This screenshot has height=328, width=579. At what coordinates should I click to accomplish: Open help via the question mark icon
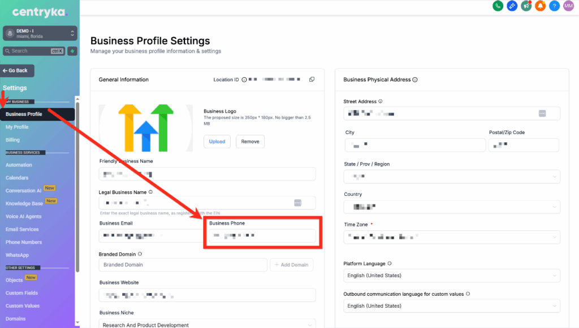click(x=555, y=6)
